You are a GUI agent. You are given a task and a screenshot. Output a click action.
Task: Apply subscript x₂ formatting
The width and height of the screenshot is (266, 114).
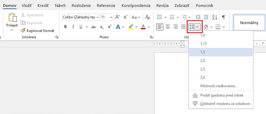point(102,27)
